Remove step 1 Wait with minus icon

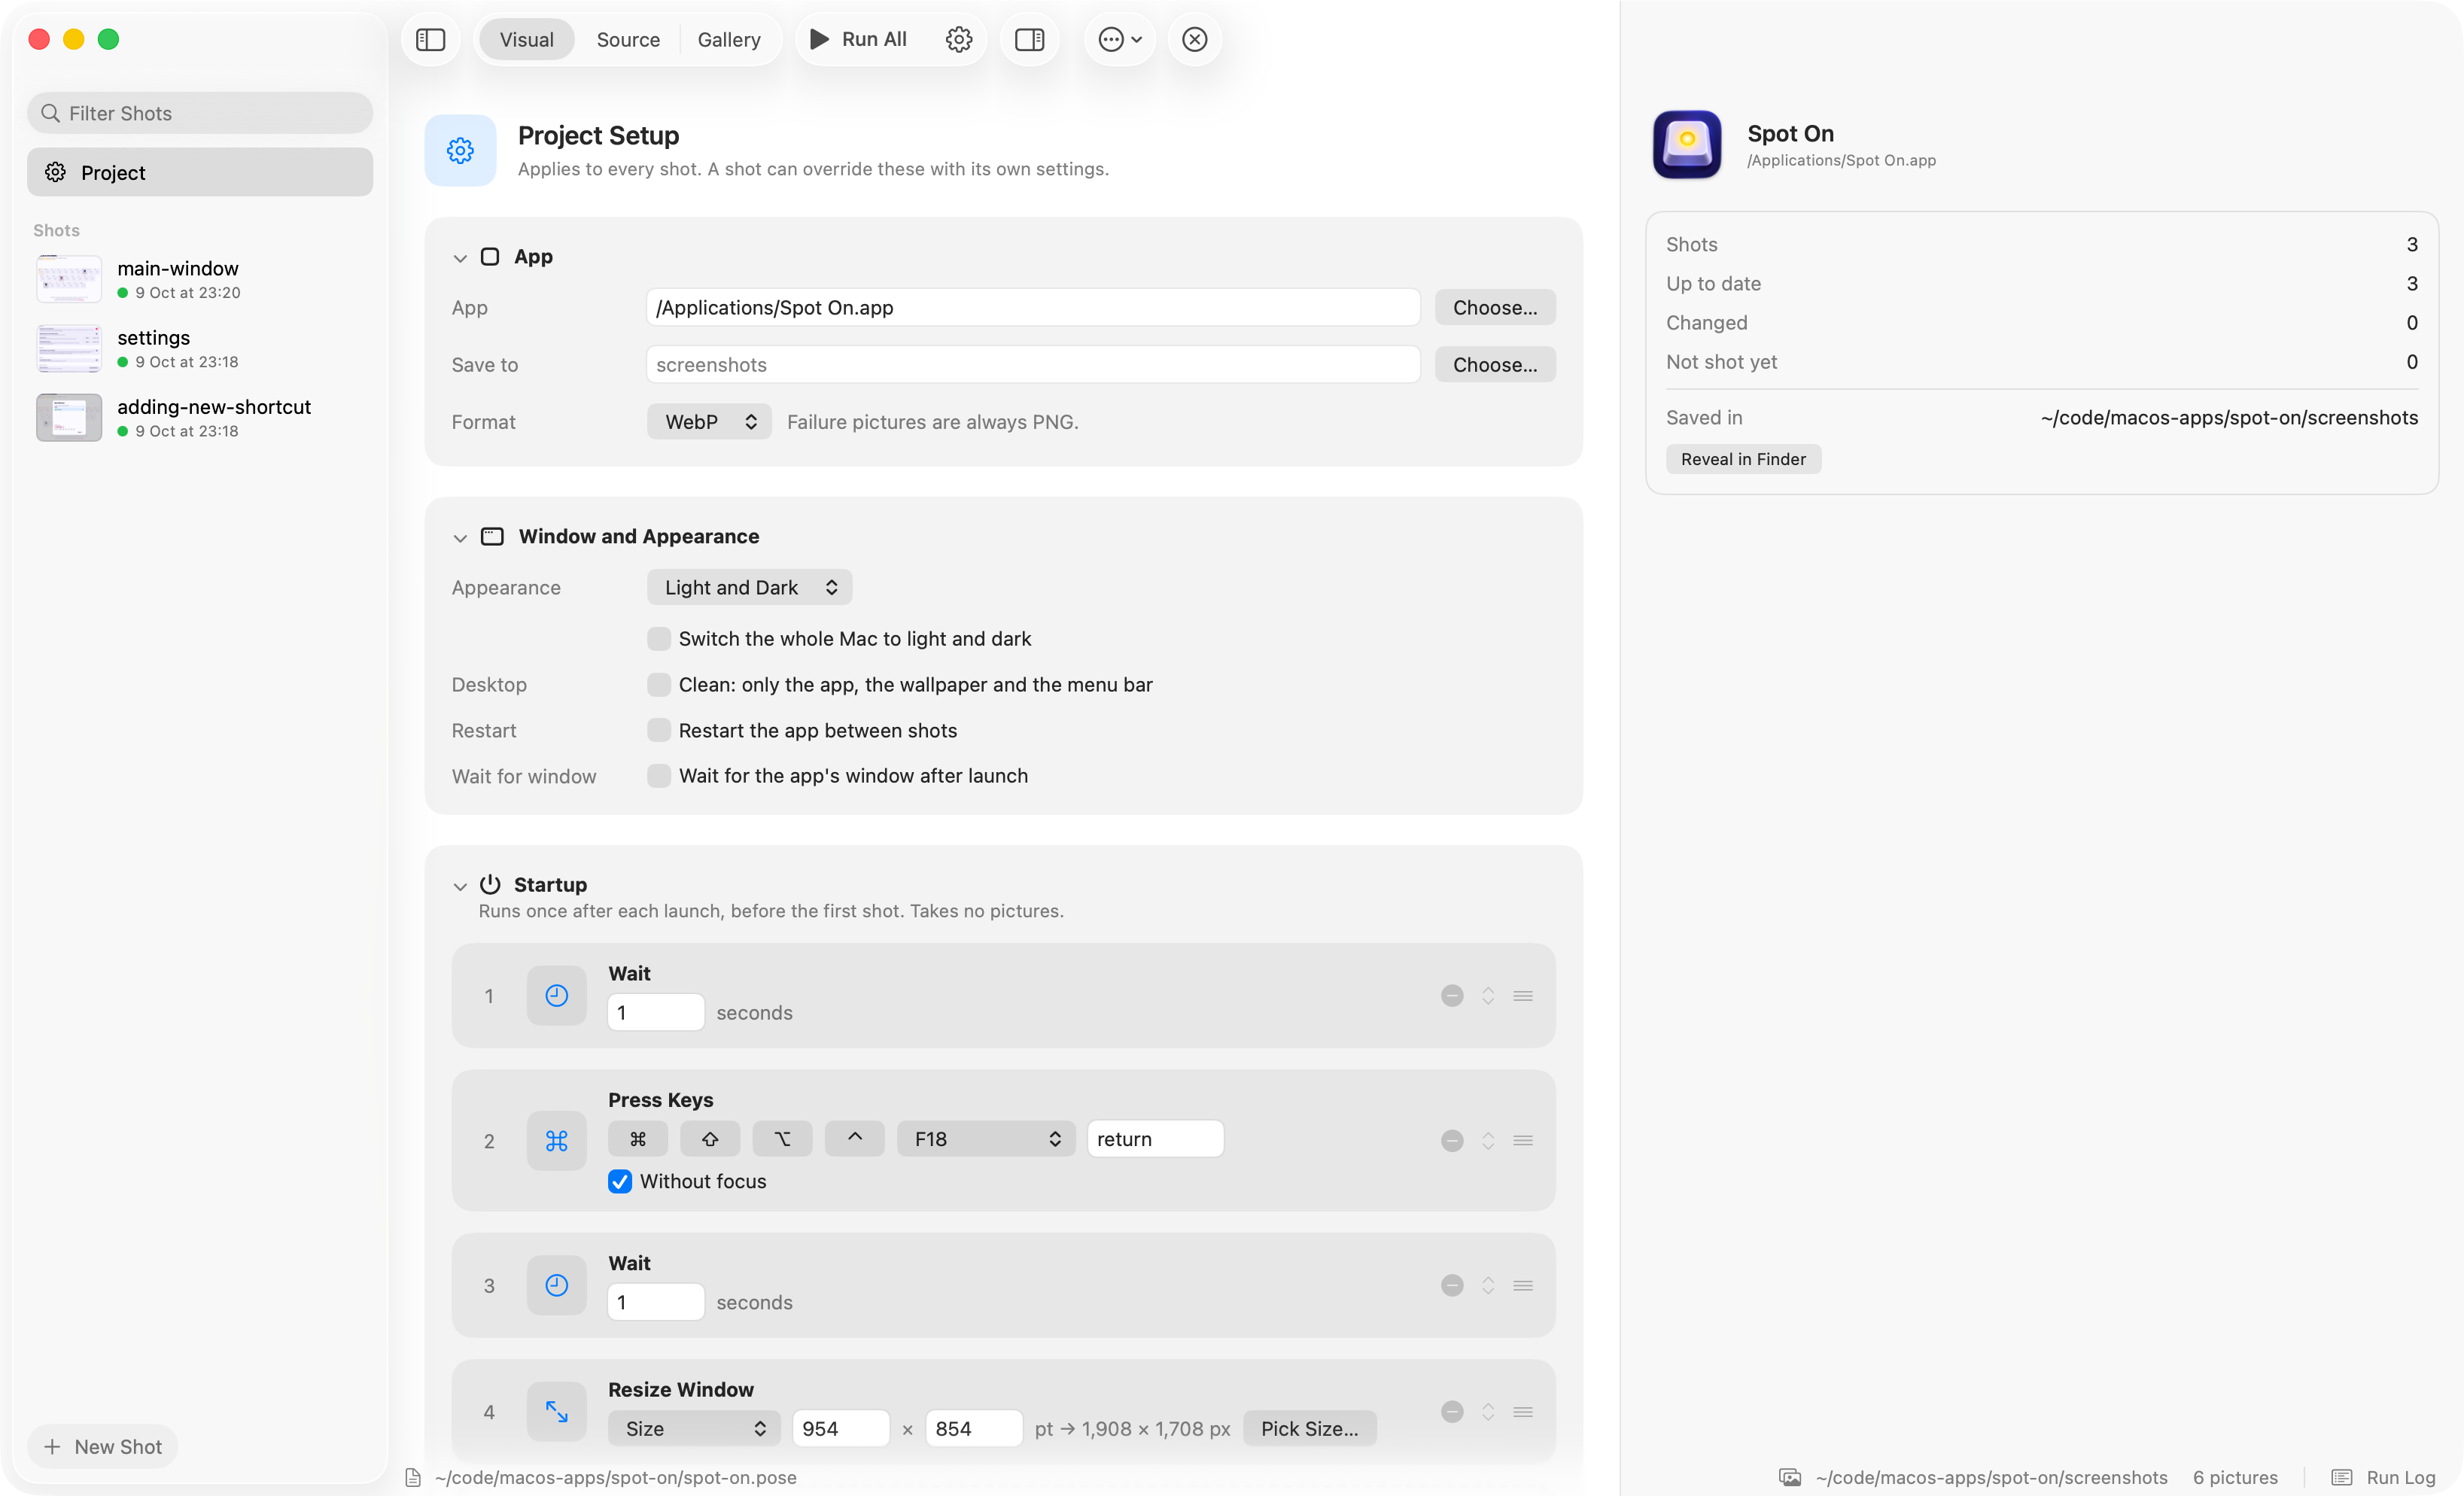pos(1452,996)
